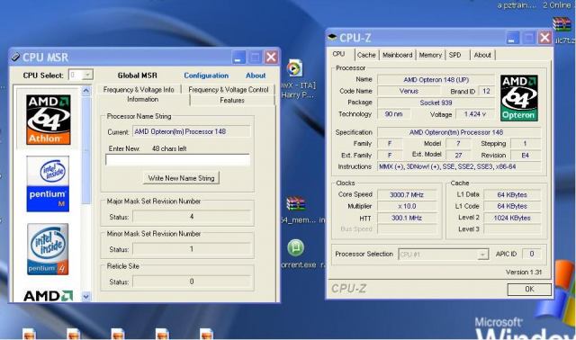Screen dimensions: 576x340
Task: Switch to the Mainboard tab in CPU-Z
Action: [x=397, y=55]
